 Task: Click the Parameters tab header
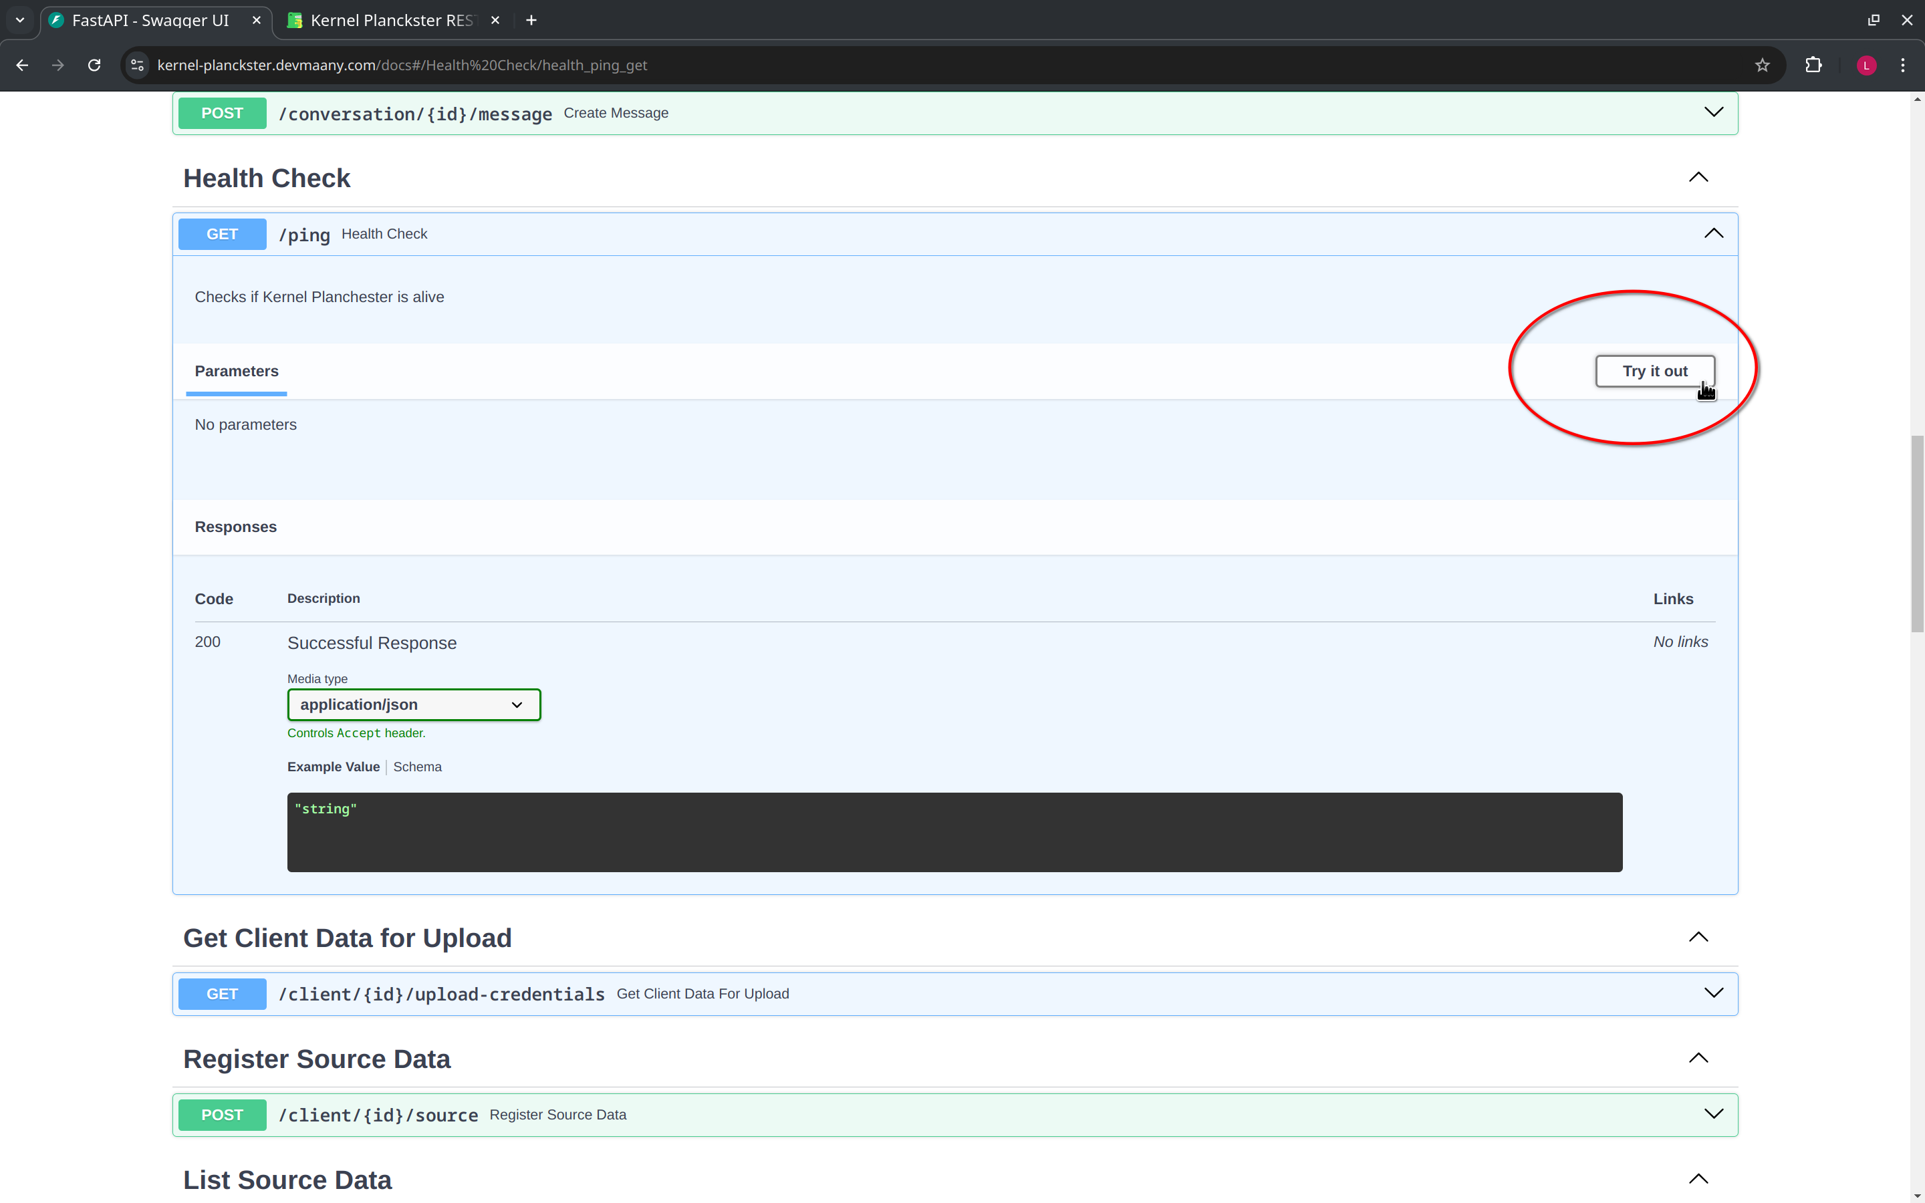(236, 372)
